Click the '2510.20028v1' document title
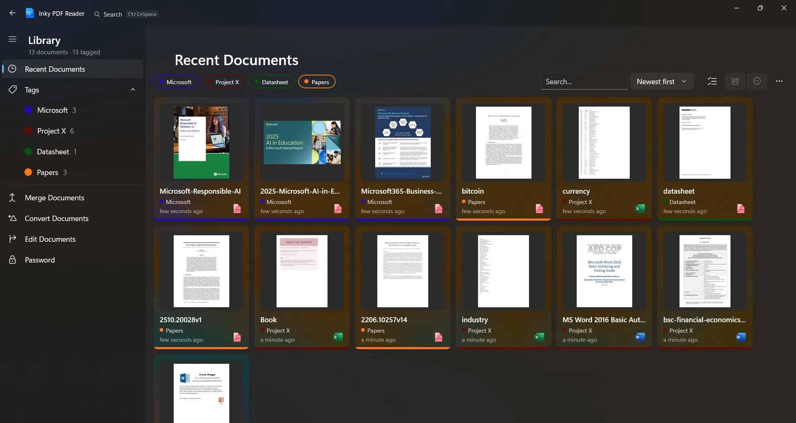Image resolution: width=796 pixels, height=423 pixels. [180, 320]
